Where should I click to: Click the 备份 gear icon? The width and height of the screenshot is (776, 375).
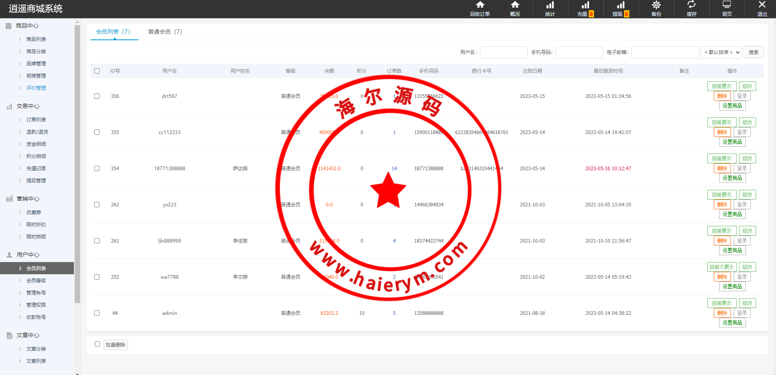pyautogui.click(x=656, y=5)
